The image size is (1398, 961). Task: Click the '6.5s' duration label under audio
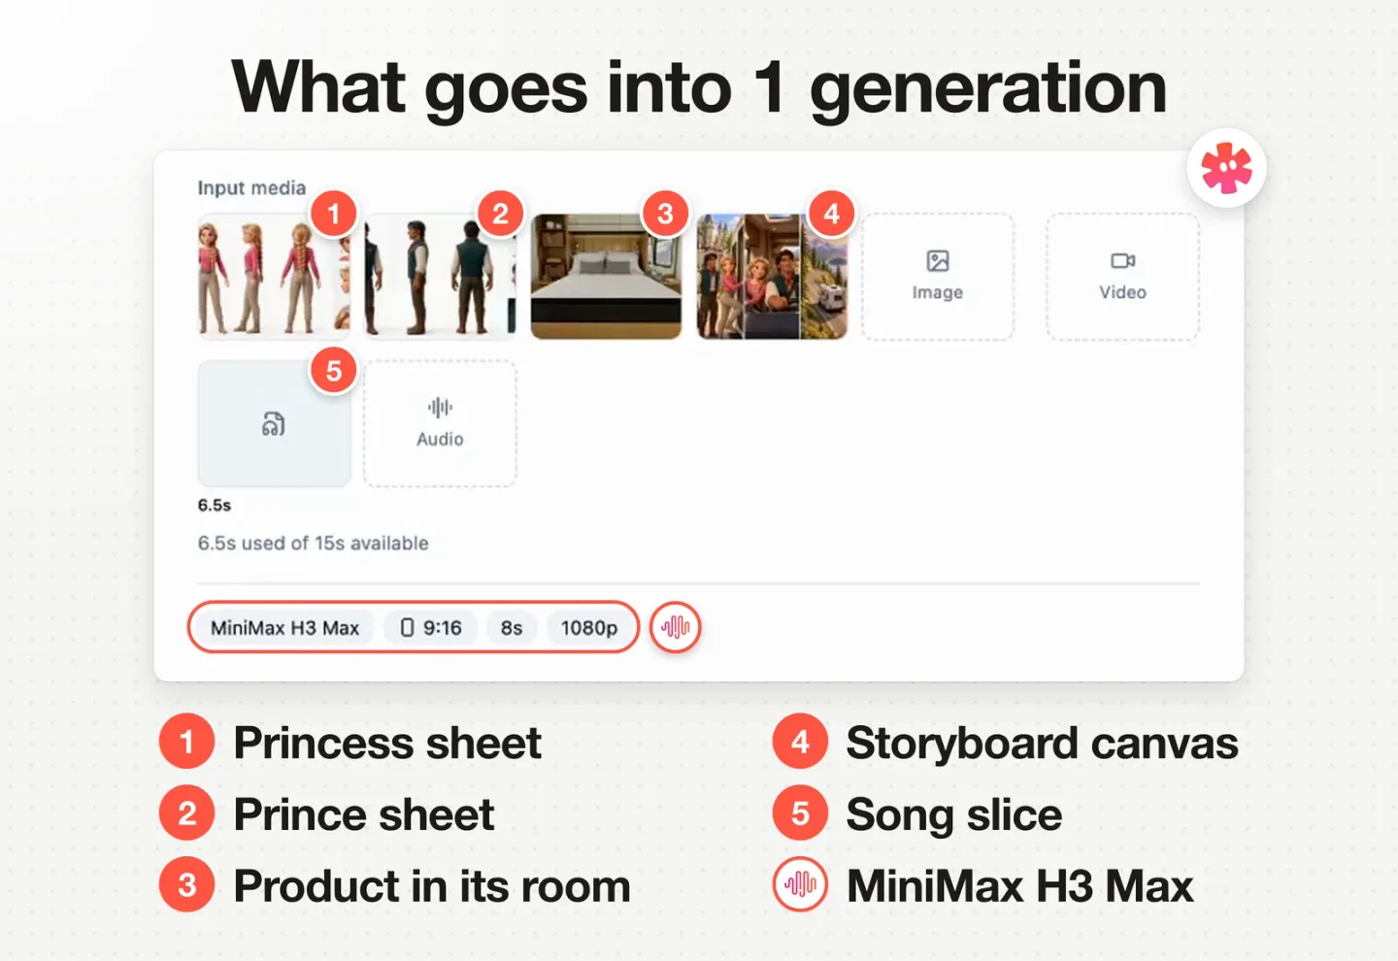pos(215,505)
